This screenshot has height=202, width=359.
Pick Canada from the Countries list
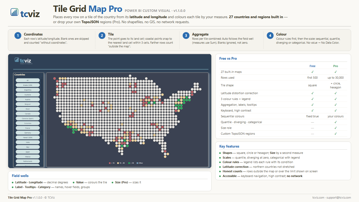point(28,114)
